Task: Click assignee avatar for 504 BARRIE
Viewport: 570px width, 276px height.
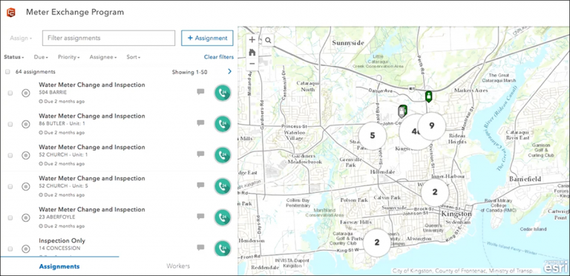Action: pyautogui.click(x=223, y=93)
